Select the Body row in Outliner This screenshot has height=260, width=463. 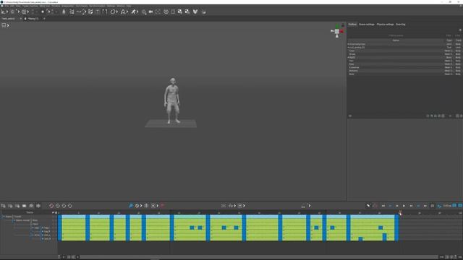click(404, 74)
